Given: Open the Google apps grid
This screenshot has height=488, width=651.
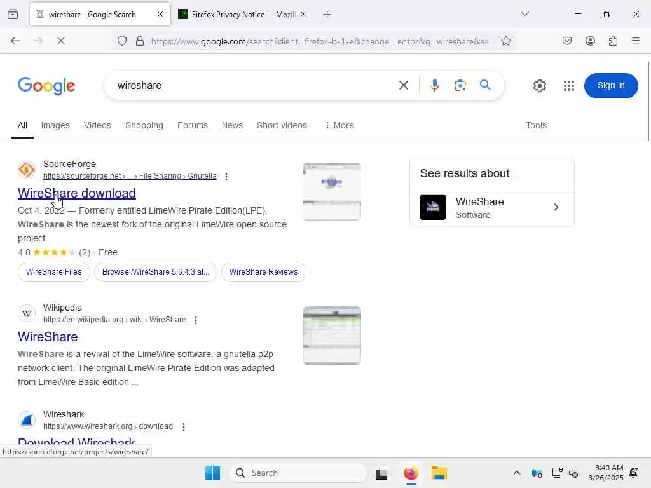Looking at the screenshot, I should (x=569, y=86).
